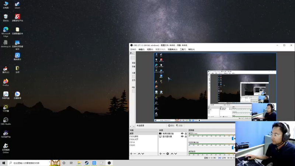Switch to the CS1.6 scene

pyautogui.click(x=143, y=142)
